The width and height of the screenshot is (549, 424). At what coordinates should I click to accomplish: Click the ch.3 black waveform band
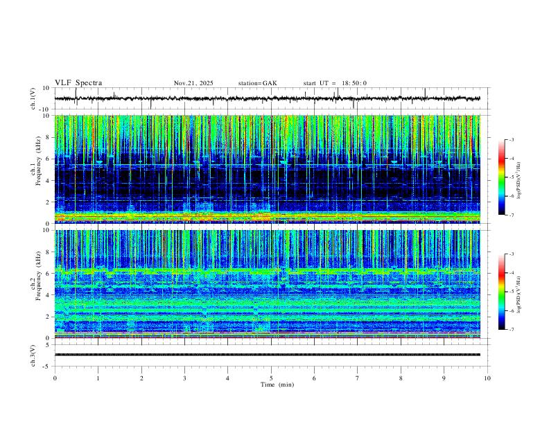[x=268, y=355]
